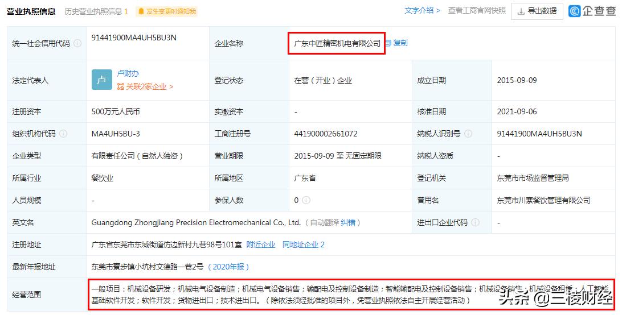This screenshot has width=622, height=315.
Task: Click info icon beside 参保人数 value
Action: [306, 201]
